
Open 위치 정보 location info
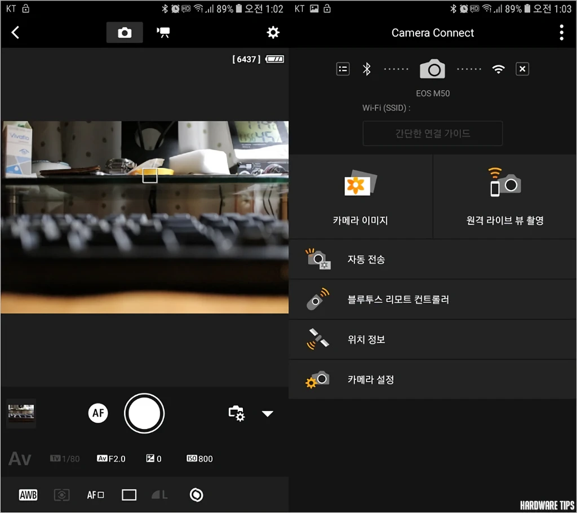pos(433,339)
